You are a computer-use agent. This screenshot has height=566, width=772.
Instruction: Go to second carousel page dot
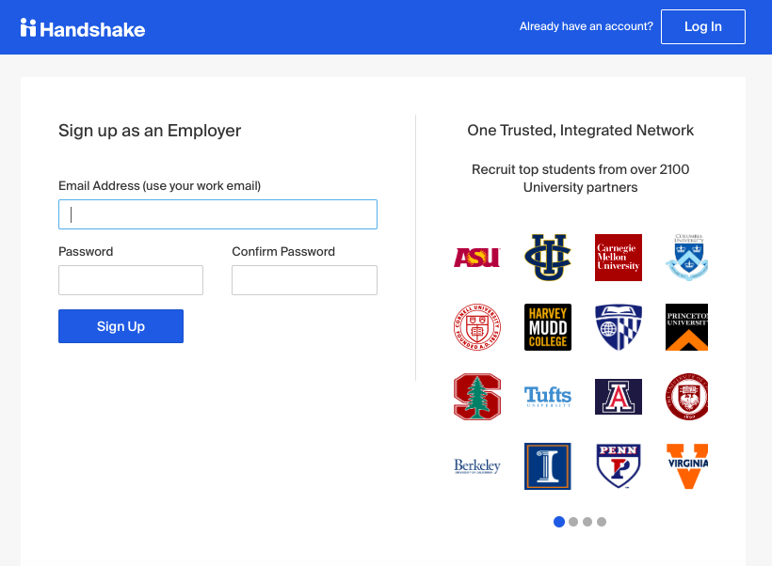pos(573,522)
